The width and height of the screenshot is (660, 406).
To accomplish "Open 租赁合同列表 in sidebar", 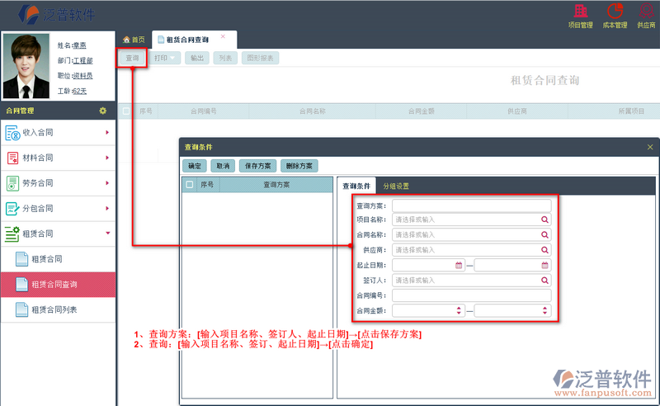I will tap(58, 309).
